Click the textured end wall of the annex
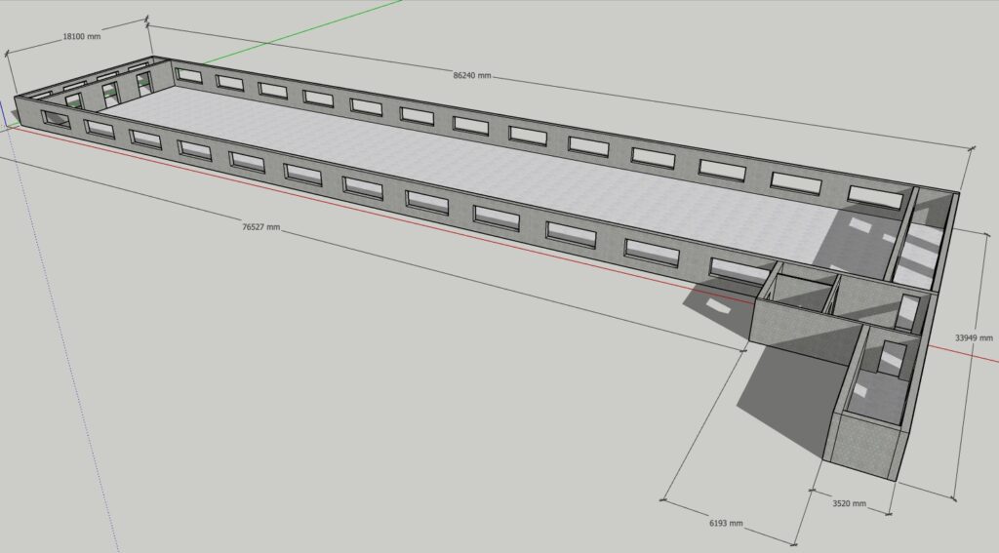 click(863, 444)
